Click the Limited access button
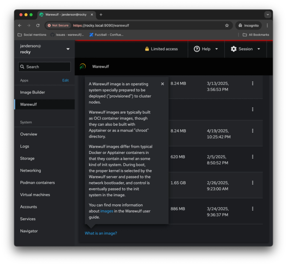Viewport: 287px width, 265px height. 161,49
